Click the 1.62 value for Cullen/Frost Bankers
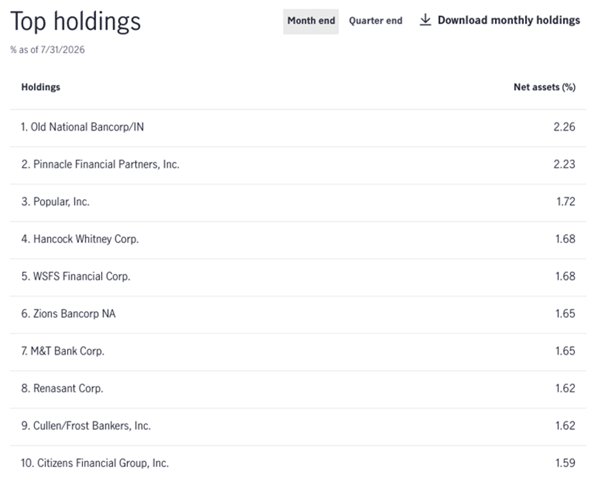591x484 pixels. pos(565,426)
